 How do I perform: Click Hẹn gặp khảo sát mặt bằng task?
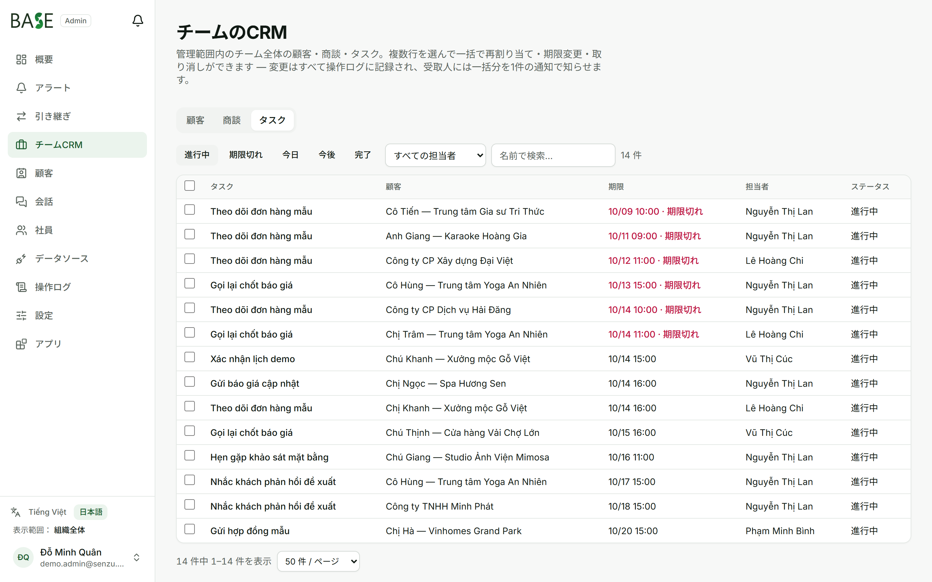(x=269, y=457)
